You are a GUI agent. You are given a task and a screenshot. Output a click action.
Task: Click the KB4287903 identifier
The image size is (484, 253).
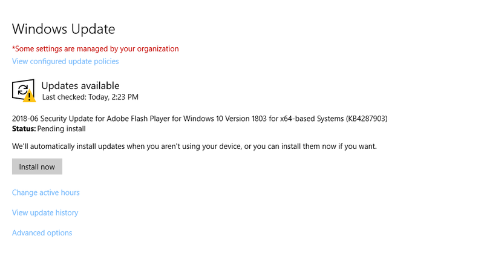[367, 119]
